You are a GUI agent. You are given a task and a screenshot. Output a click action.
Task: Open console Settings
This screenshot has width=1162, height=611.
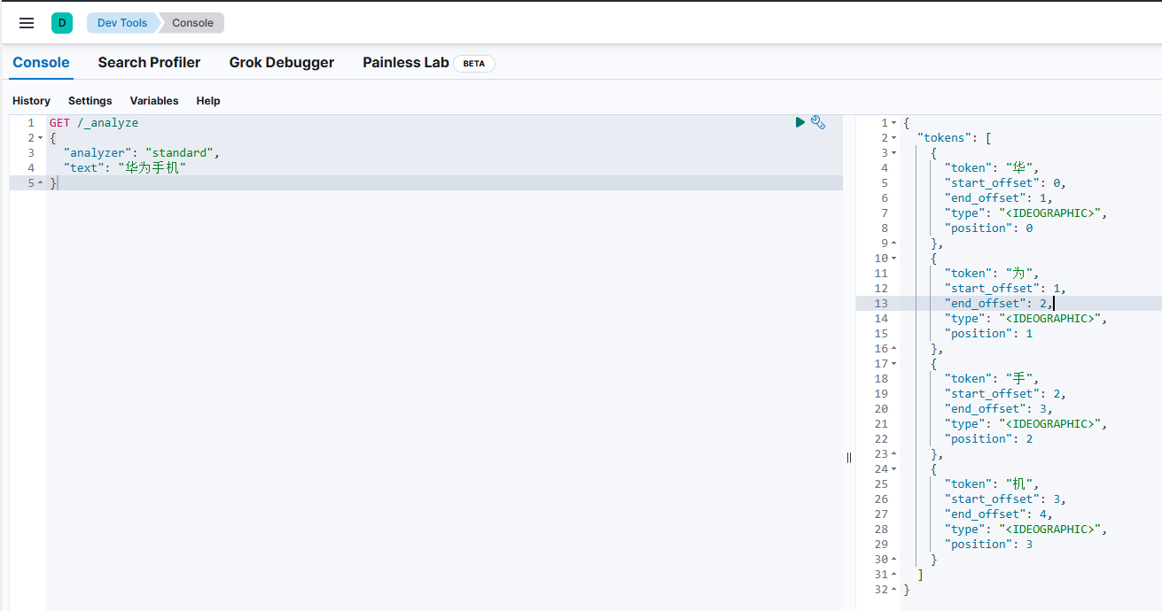pyautogui.click(x=90, y=101)
